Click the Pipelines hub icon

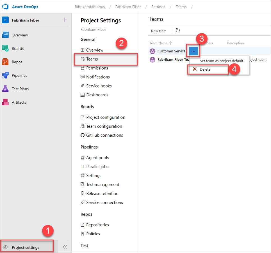click(x=5, y=75)
